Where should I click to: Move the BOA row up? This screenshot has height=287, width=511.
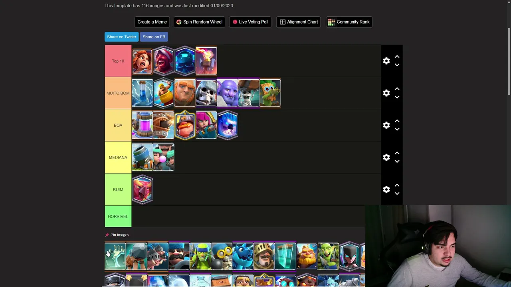click(397, 121)
